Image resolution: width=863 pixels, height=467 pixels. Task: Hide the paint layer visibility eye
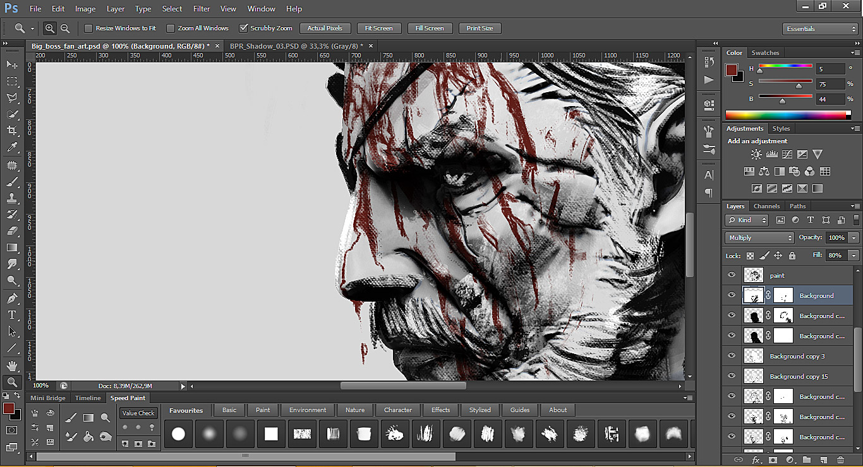coord(731,275)
